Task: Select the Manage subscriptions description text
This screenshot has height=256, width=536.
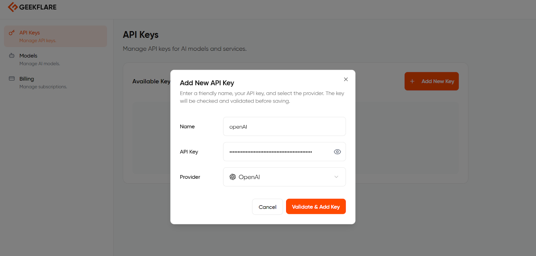Action: click(43, 87)
